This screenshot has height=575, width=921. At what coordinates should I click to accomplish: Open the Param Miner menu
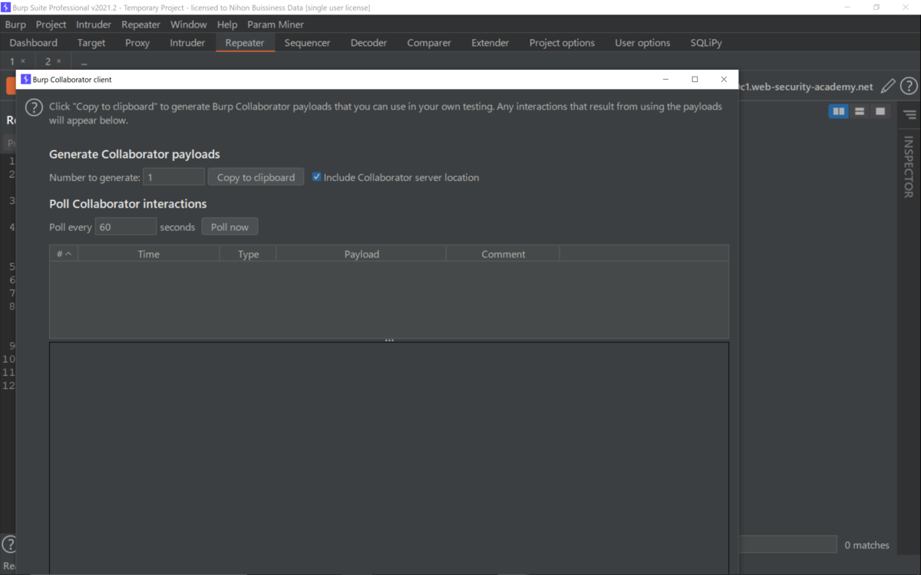click(x=276, y=25)
